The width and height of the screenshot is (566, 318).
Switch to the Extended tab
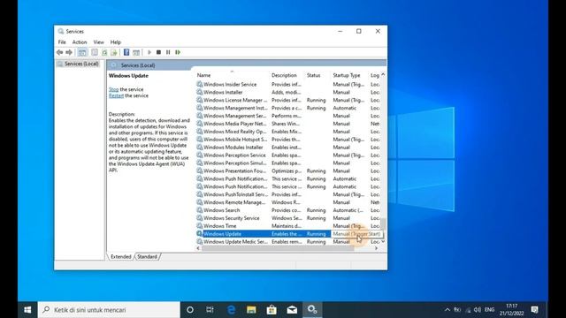[x=121, y=257]
